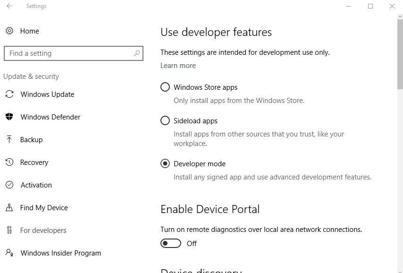
Task: Open Windows Insider Program settings
Action: 61,253
